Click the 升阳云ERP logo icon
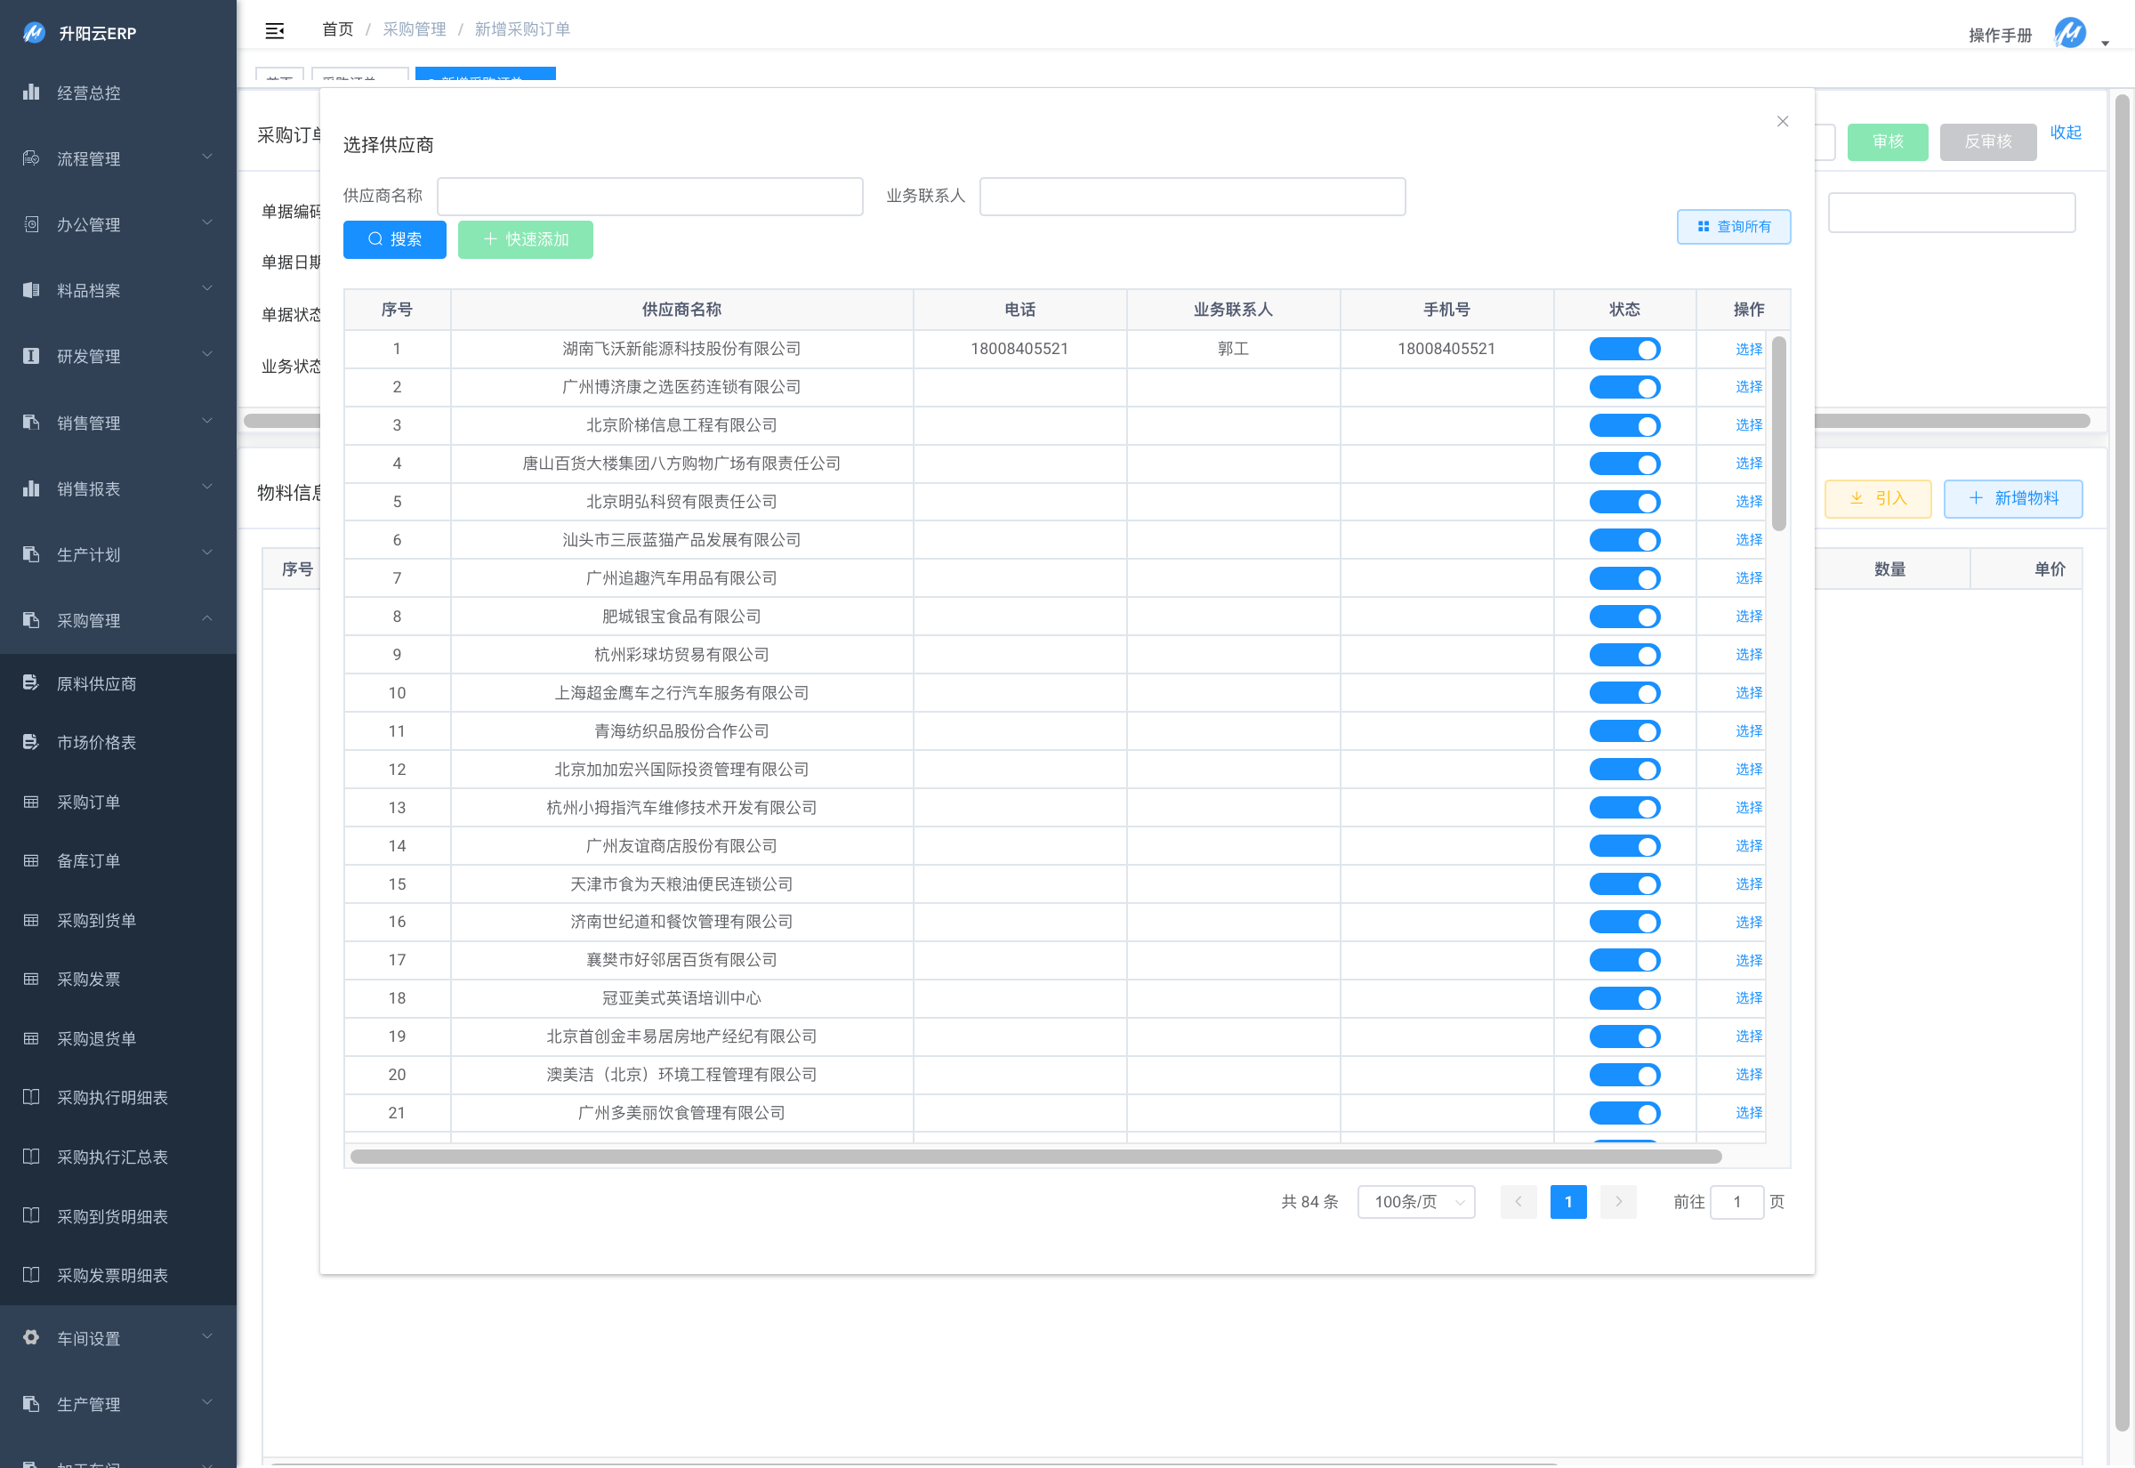Viewport: 2135px width, 1468px height. tap(34, 33)
